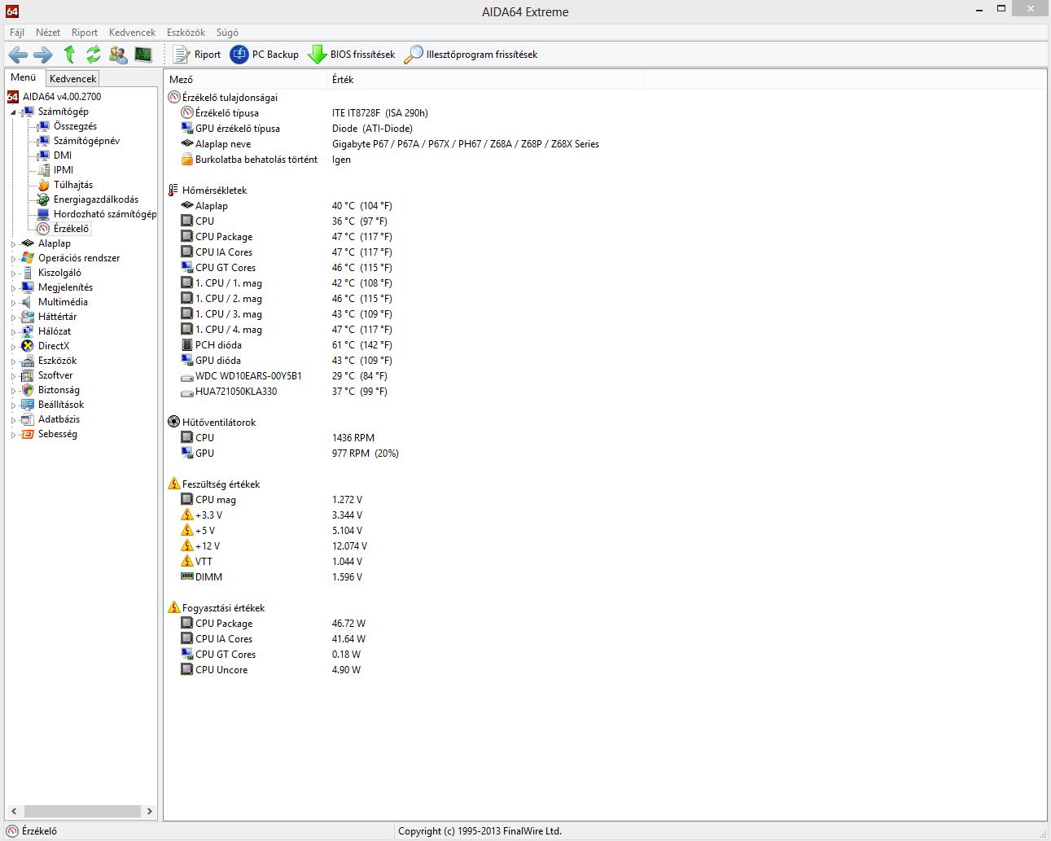Screen dimensions: 1051x841
Task: Click the Túlhajtás flame icon
Action: pos(44,185)
